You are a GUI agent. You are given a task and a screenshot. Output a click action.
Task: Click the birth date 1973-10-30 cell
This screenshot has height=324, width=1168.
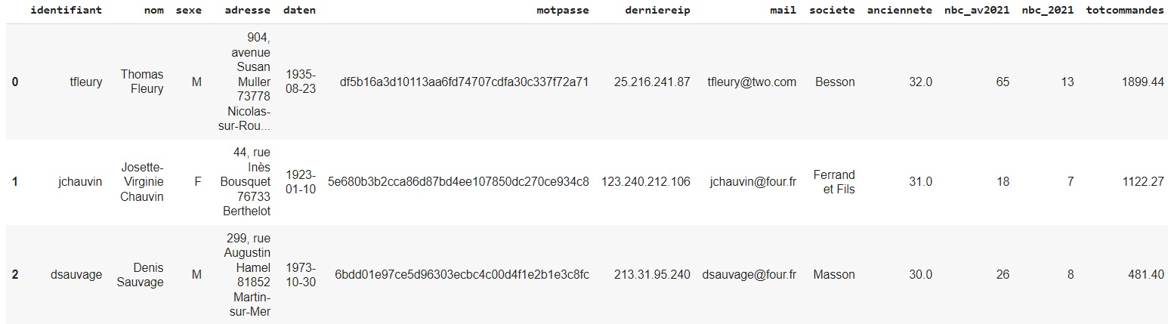coord(301,275)
